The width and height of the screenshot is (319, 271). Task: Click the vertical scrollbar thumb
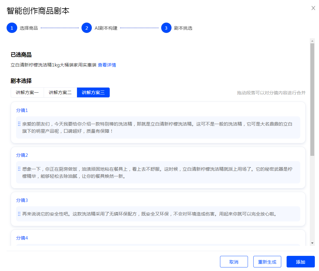click(x=312, y=99)
